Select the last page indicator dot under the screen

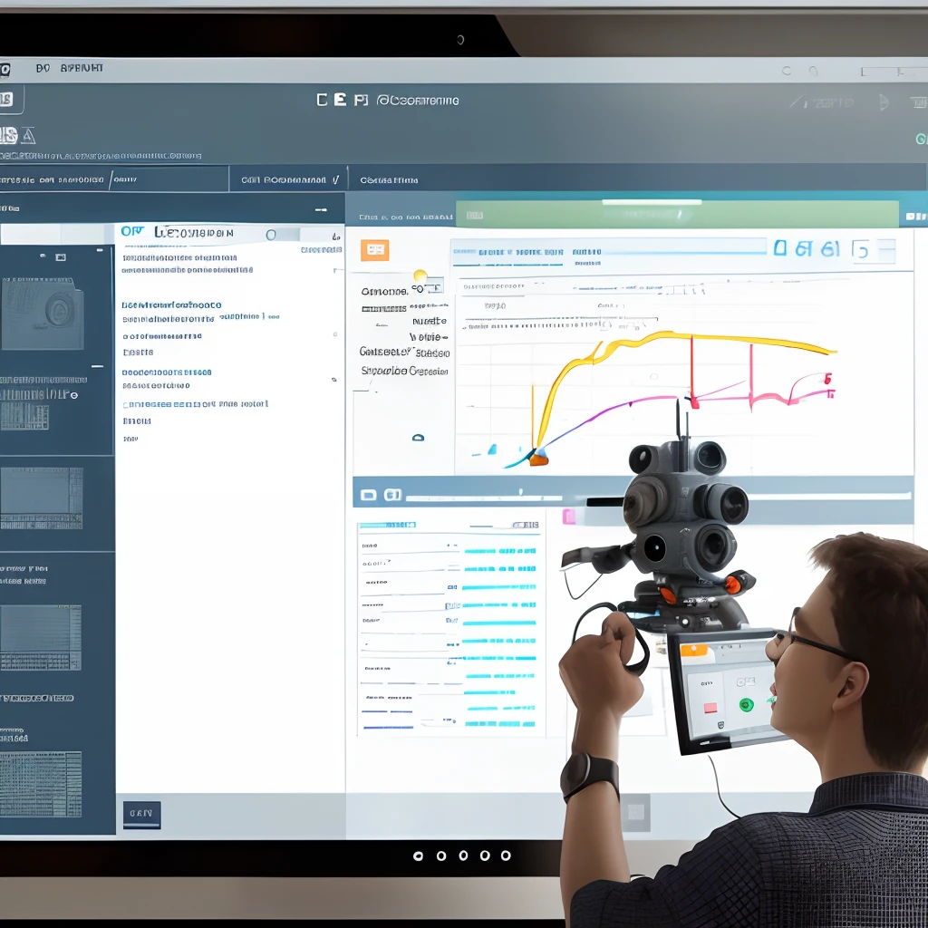(506, 855)
